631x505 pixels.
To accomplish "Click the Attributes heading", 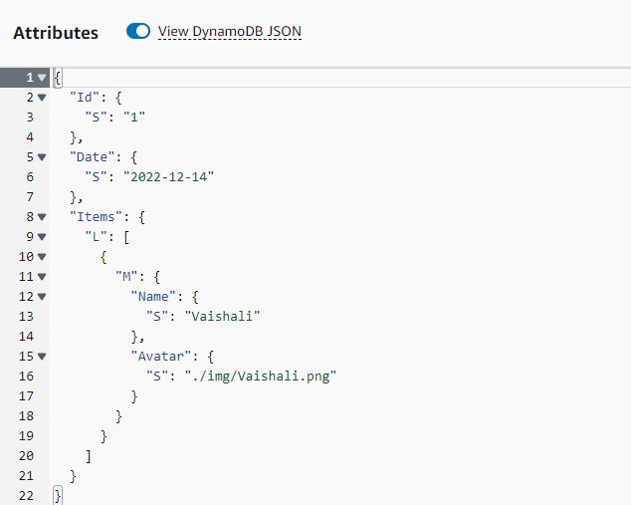I will (x=56, y=33).
